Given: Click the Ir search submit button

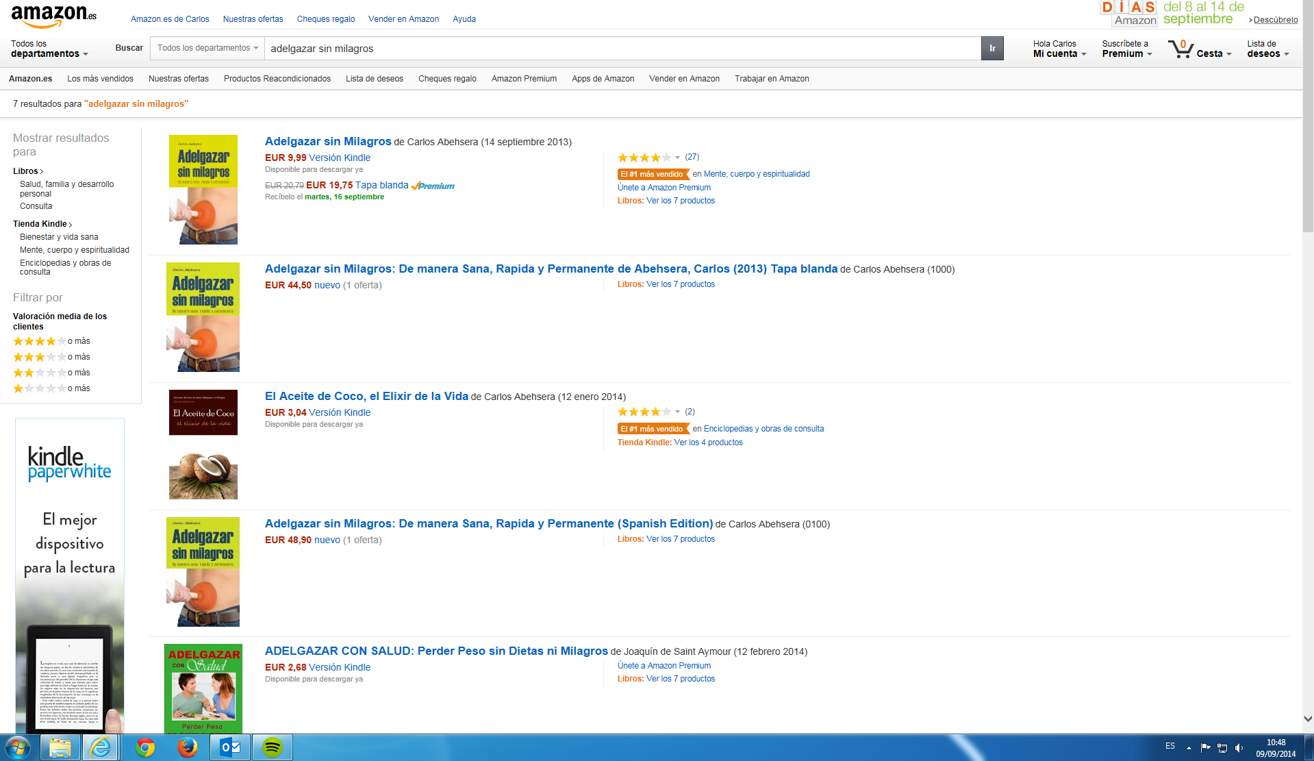Looking at the screenshot, I should click(992, 49).
